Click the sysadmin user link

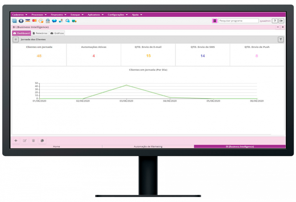click(x=265, y=21)
